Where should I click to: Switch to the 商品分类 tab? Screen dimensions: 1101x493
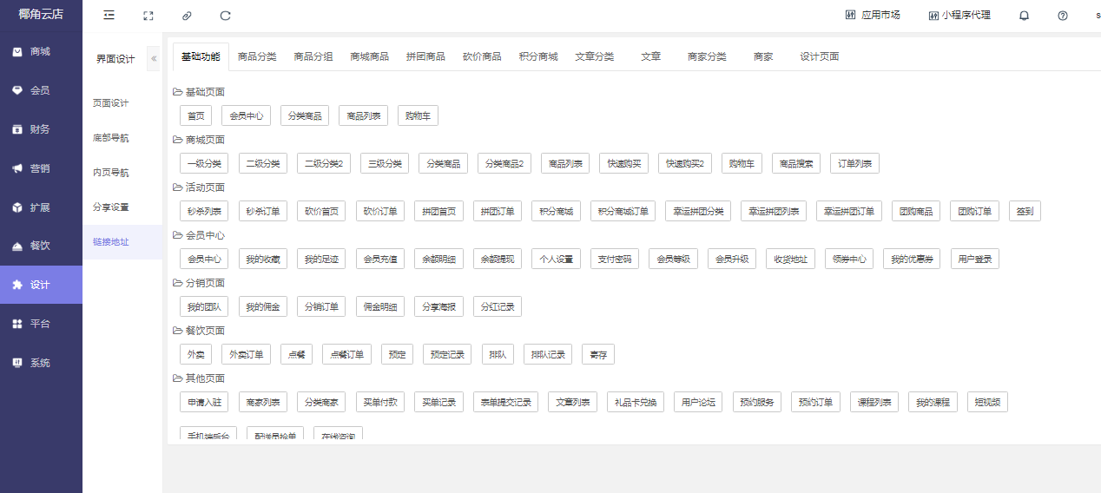[257, 56]
